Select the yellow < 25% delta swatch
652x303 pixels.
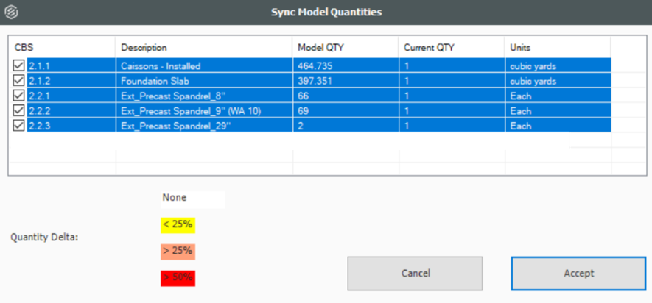tap(178, 224)
